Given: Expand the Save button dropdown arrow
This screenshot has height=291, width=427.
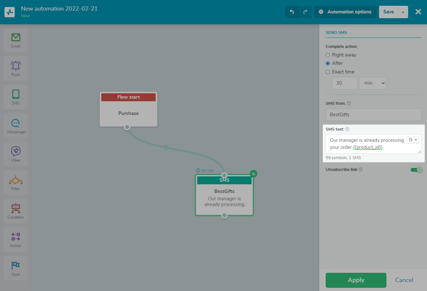Looking at the screenshot, I should (x=403, y=12).
